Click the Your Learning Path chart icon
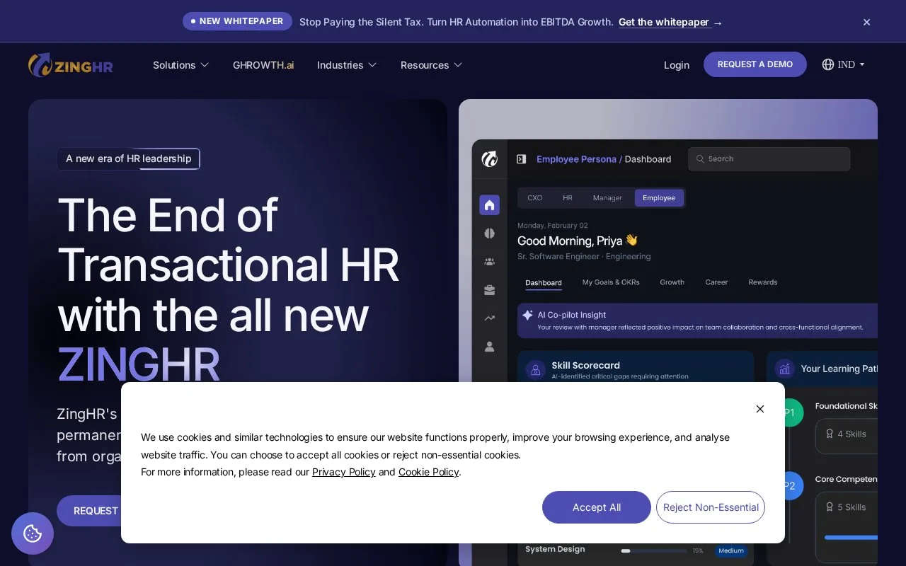This screenshot has width=906, height=566. point(784,369)
